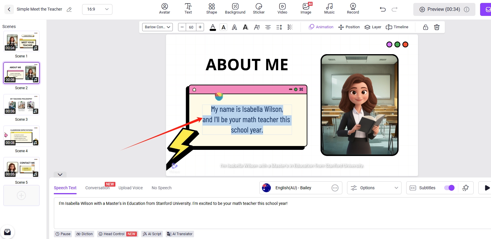Click the AI Script button
Viewport: 491px width, 239px height.
(152, 234)
